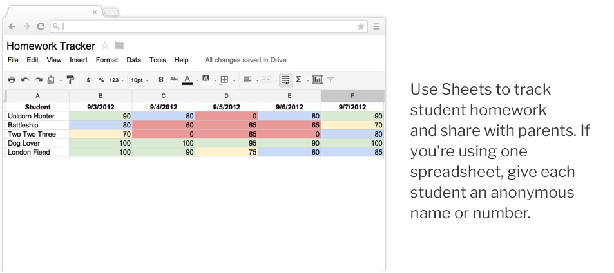Open the Functions sigma icon
Screen dimensions: 614x273
pyautogui.click(x=298, y=80)
